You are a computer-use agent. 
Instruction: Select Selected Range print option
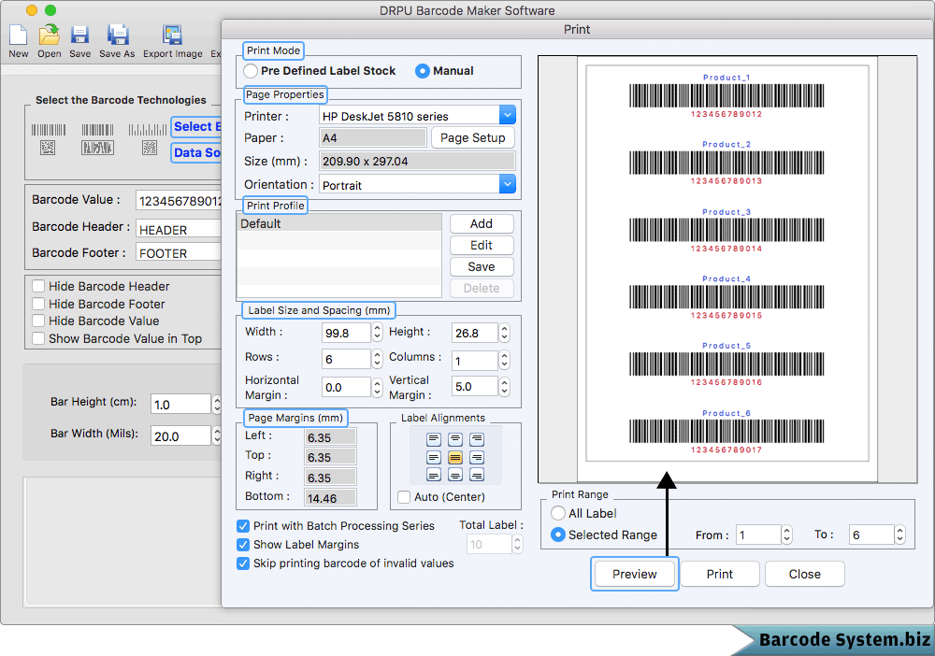pos(558,535)
